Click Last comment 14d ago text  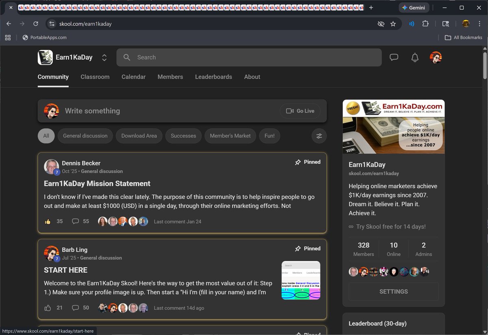(179, 308)
